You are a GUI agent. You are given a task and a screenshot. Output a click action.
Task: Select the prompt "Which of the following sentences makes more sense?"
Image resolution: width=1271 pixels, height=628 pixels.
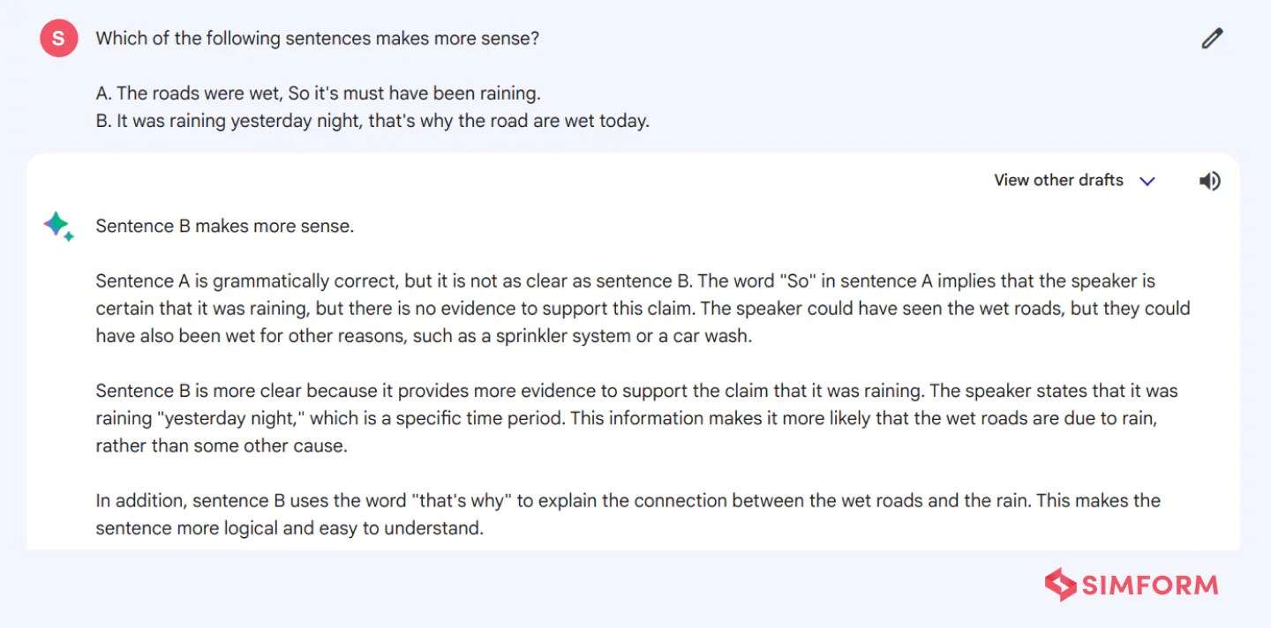pyautogui.click(x=318, y=39)
